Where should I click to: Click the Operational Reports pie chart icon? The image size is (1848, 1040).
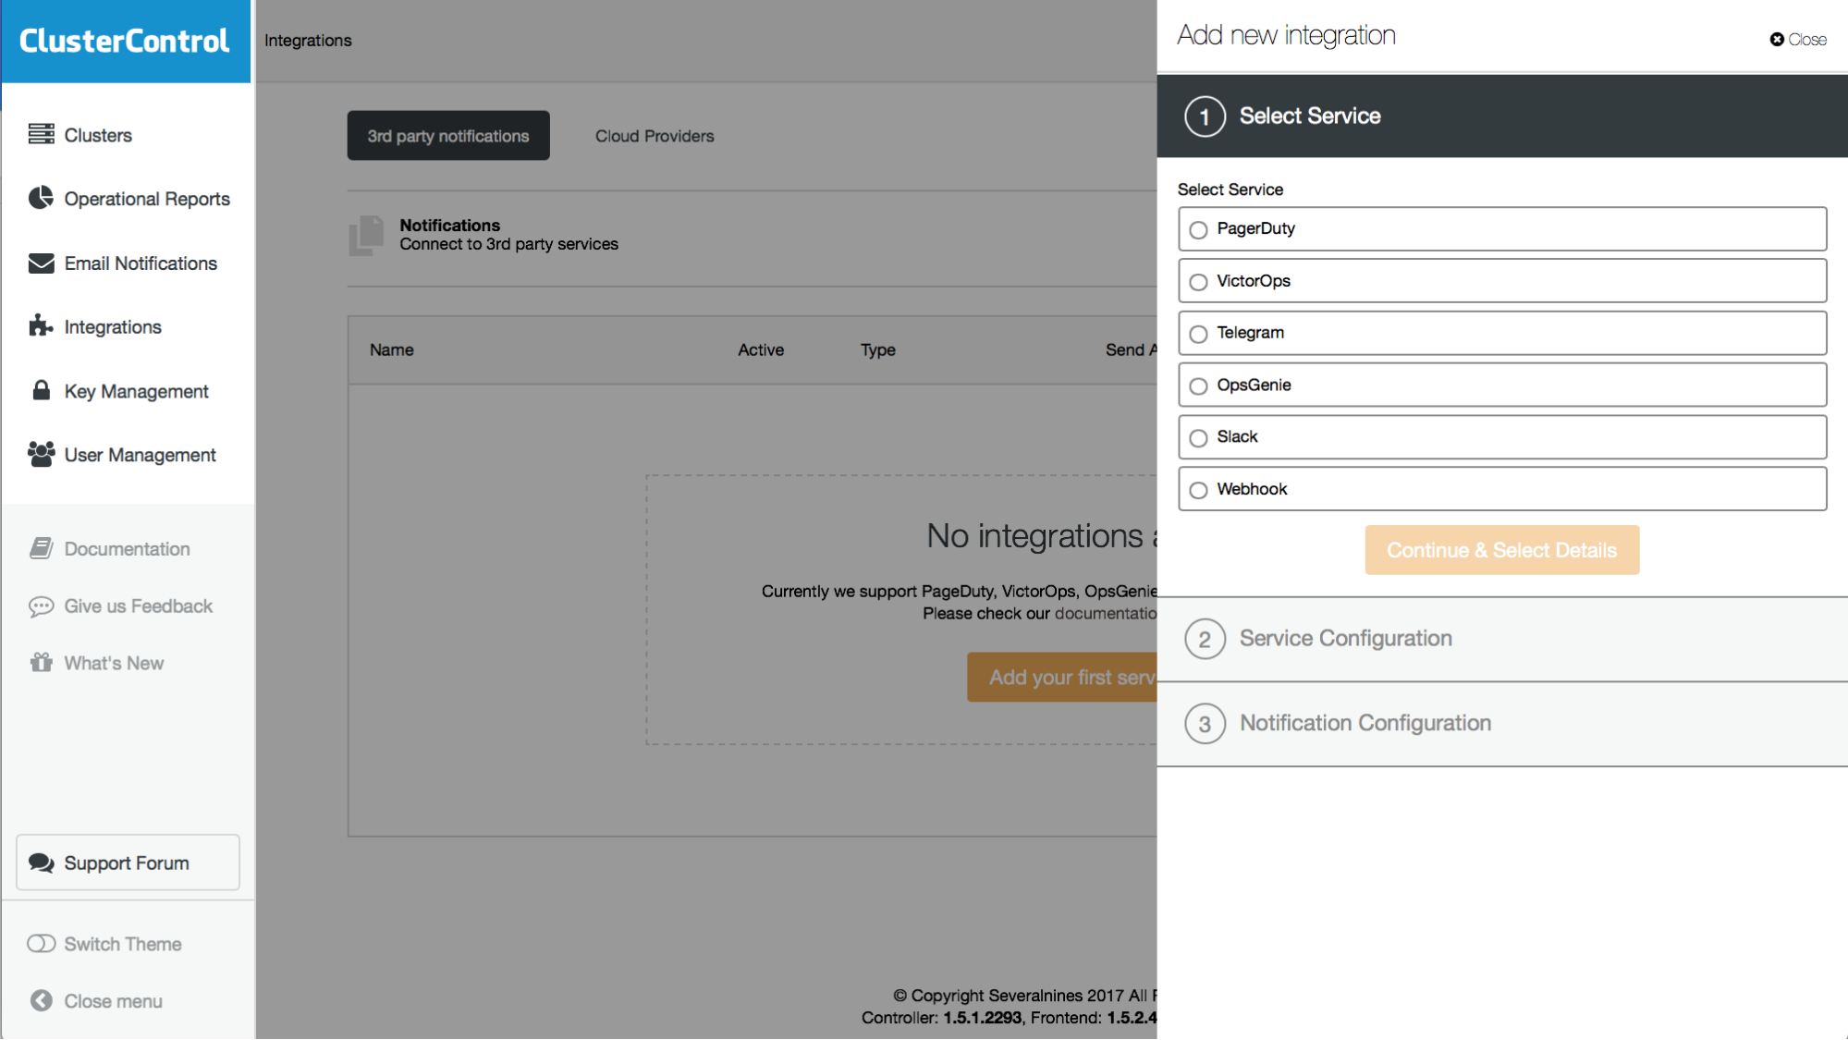[x=41, y=198]
